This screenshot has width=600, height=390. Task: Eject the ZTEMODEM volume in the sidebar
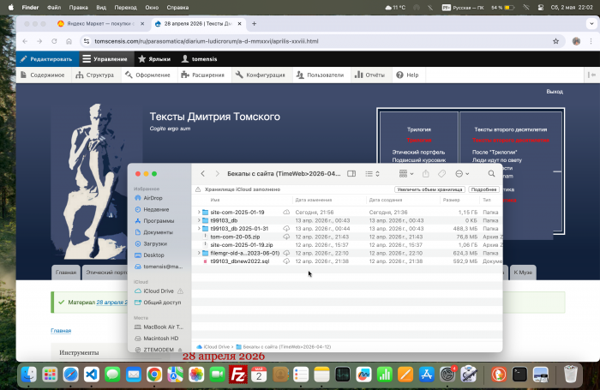click(x=180, y=350)
